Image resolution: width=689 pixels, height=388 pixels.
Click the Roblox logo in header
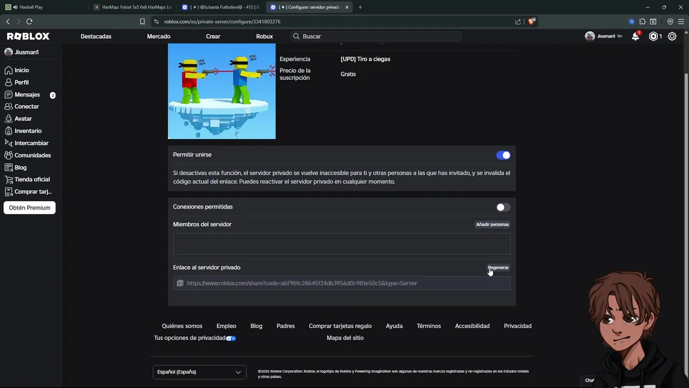tap(28, 36)
